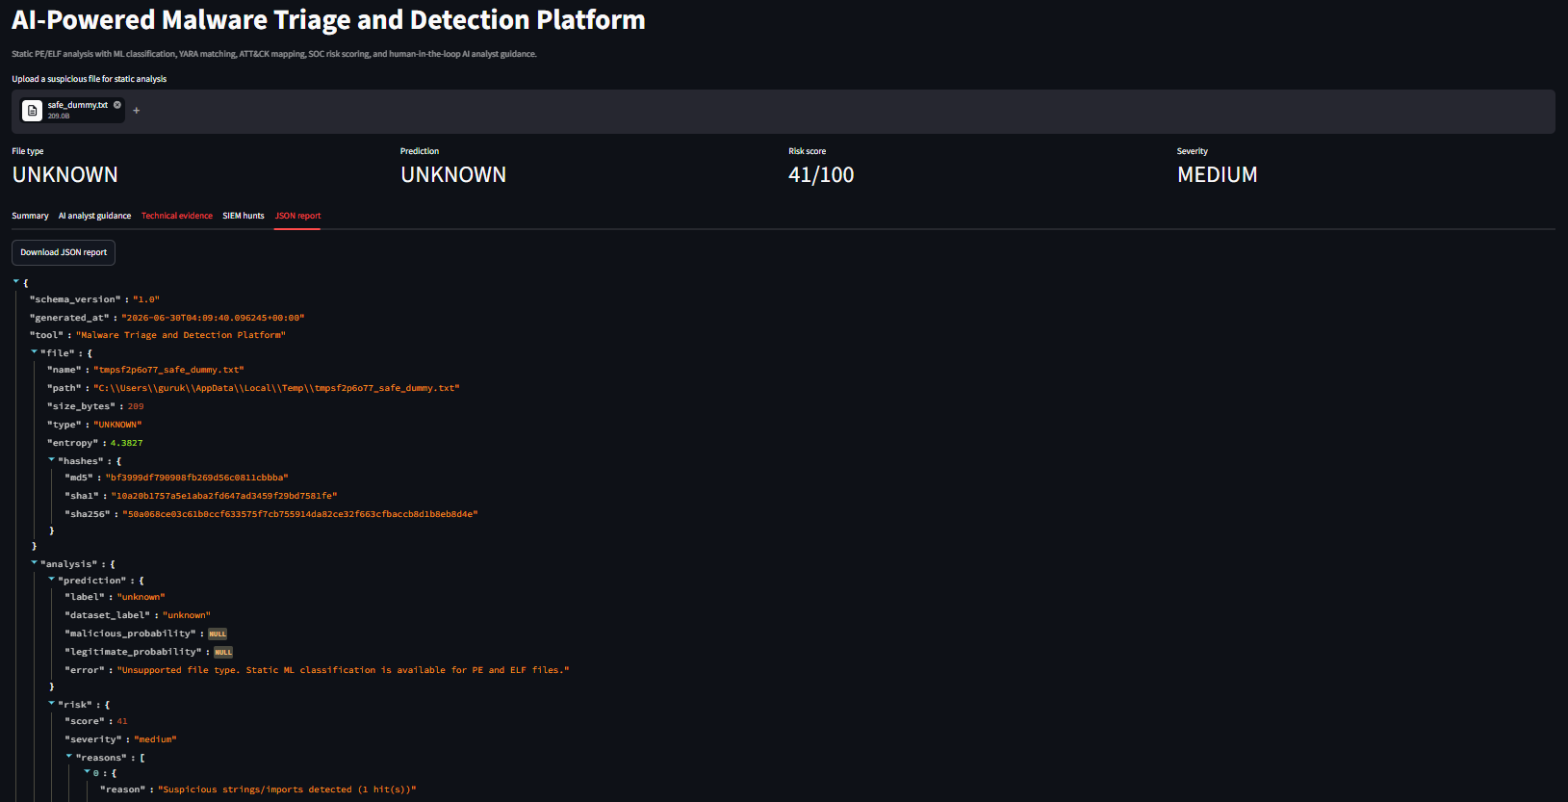Switch to AI analyst guidance tab
Image resolution: width=1568 pixels, height=802 pixels.
click(x=94, y=216)
